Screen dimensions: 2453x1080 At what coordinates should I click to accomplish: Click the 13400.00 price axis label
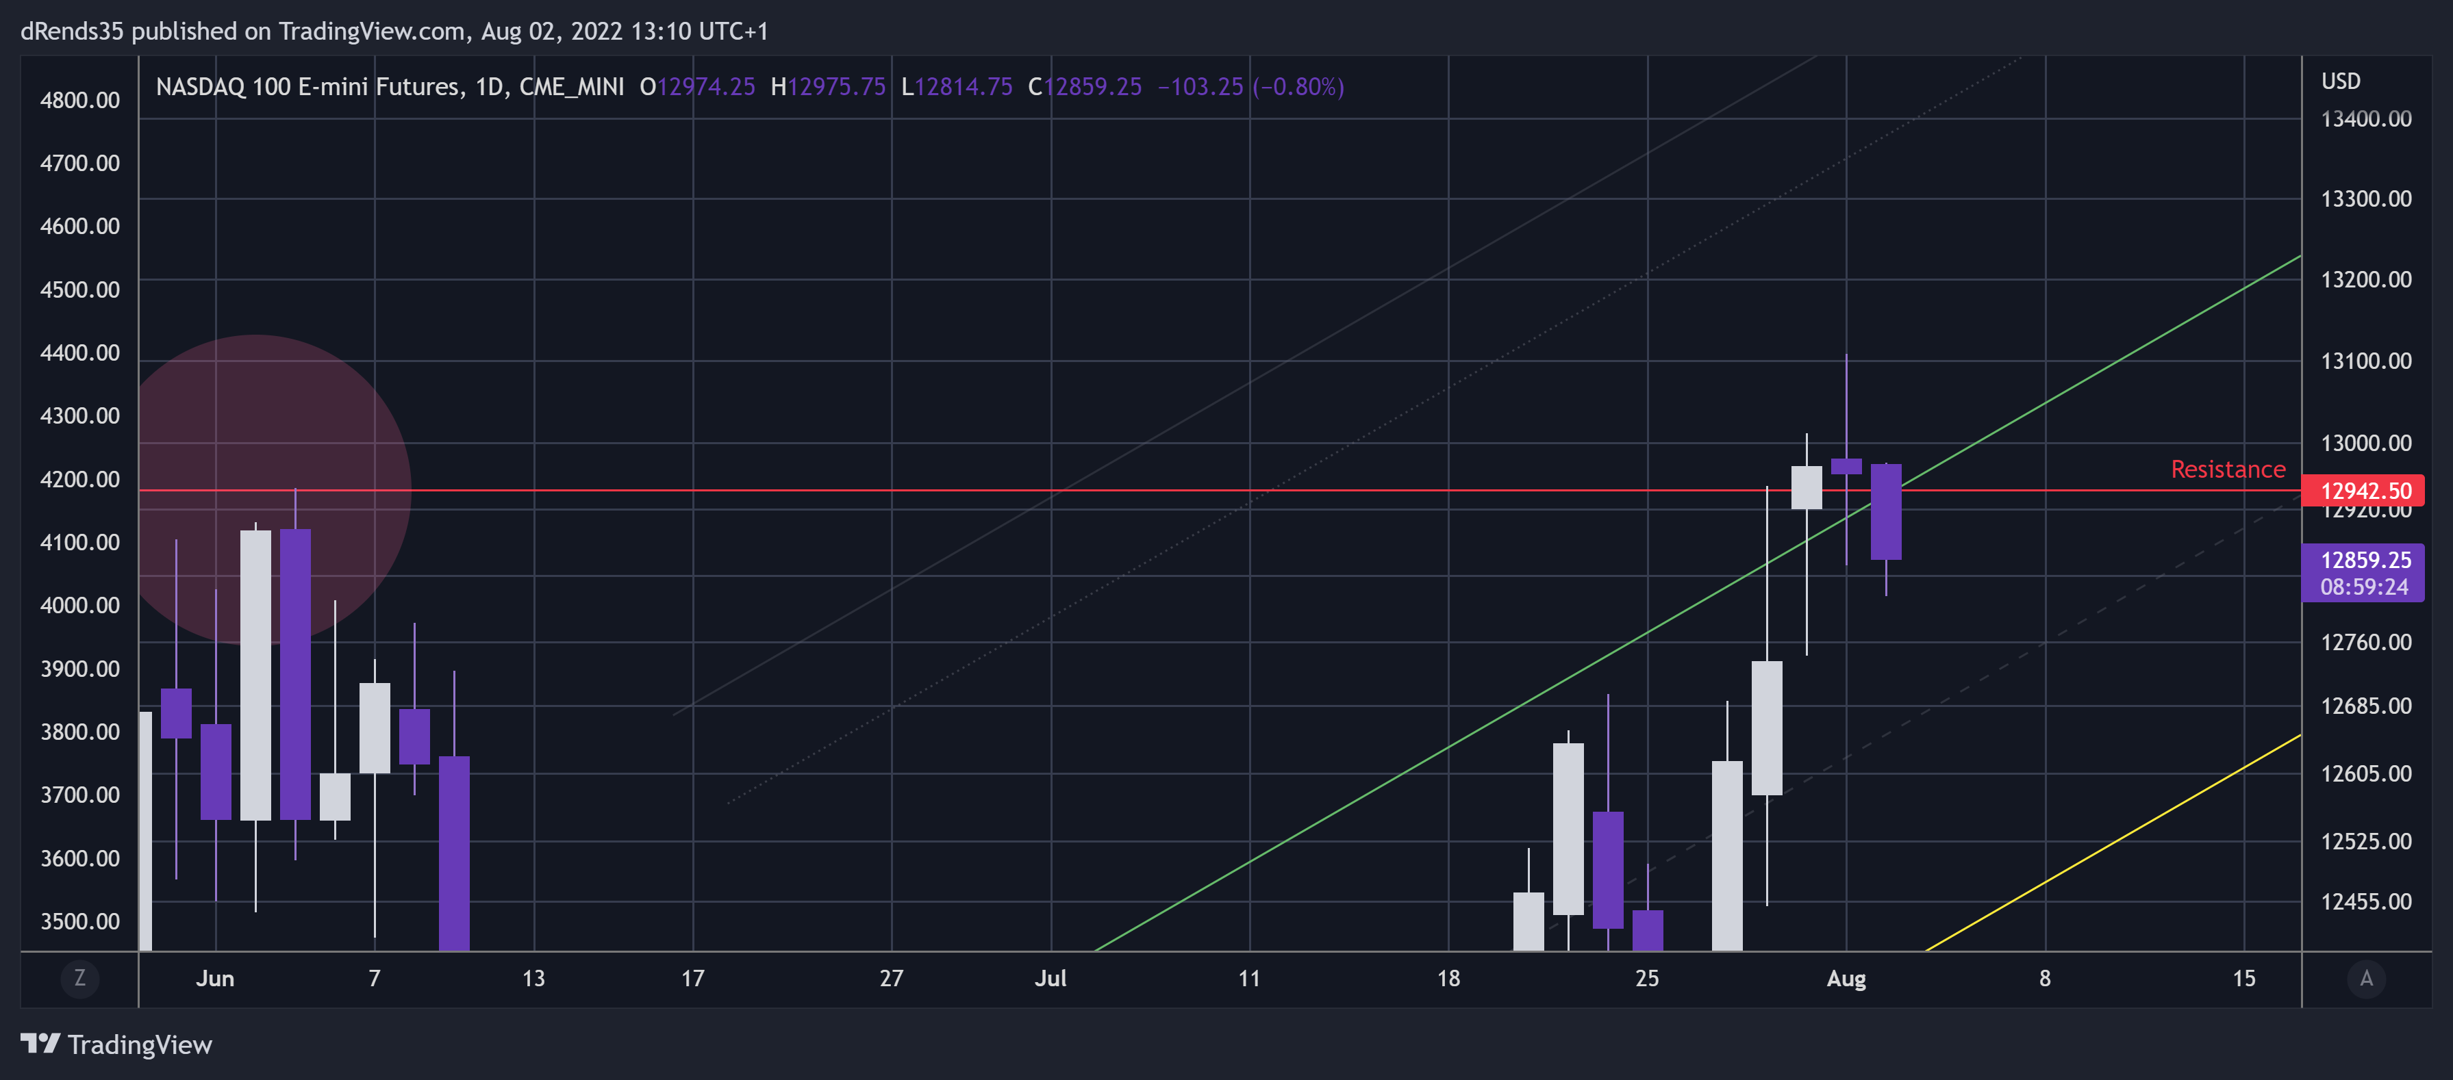(2365, 119)
